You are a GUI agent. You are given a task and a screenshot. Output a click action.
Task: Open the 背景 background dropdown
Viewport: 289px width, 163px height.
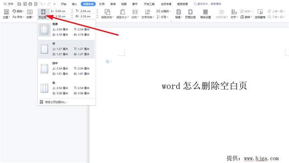pos(178,14)
